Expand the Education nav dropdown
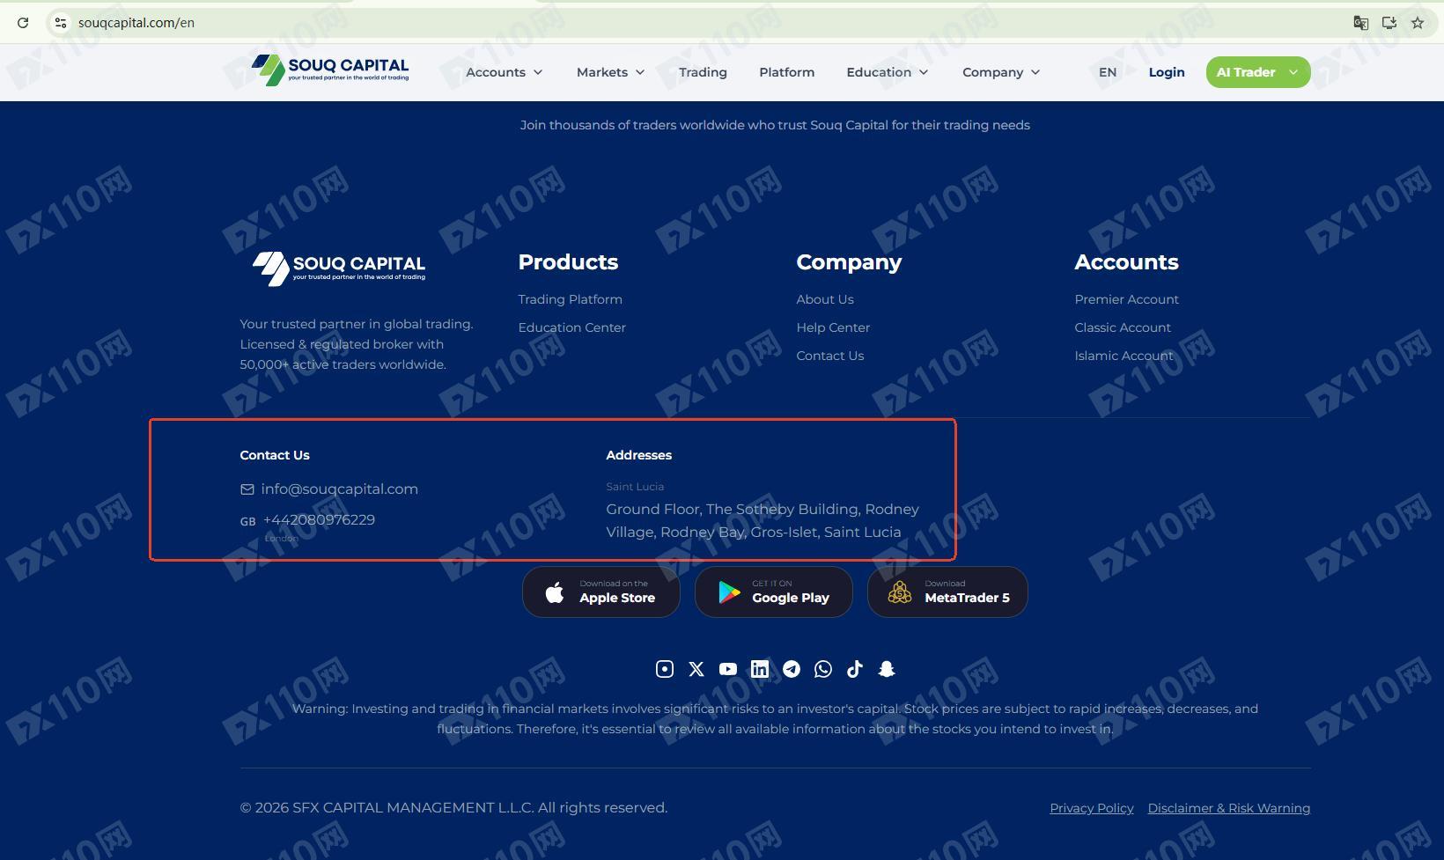 pos(887,72)
